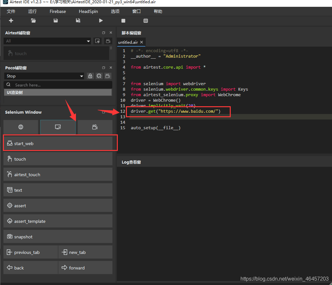Click the Poco record icon
Image resolution: width=332 pixels, height=285 pixels.
click(108, 76)
